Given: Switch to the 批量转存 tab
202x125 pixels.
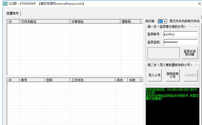Looking at the screenshot, I should point(13,13).
